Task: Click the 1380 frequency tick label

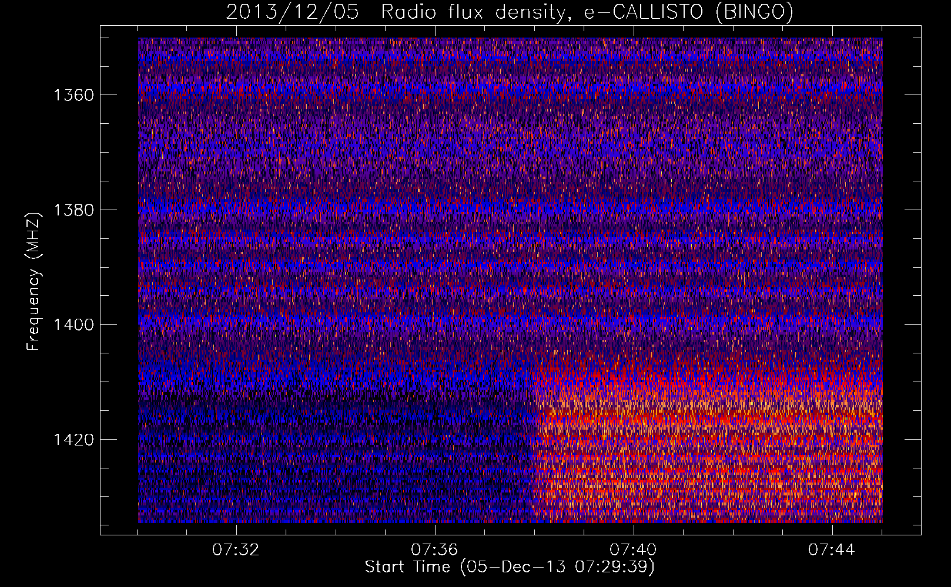Action: pyautogui.click(x=74, y=210)
